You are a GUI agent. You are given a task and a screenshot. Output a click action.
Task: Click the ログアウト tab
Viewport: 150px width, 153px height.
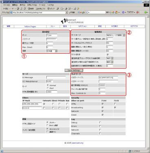click(134, 26)
